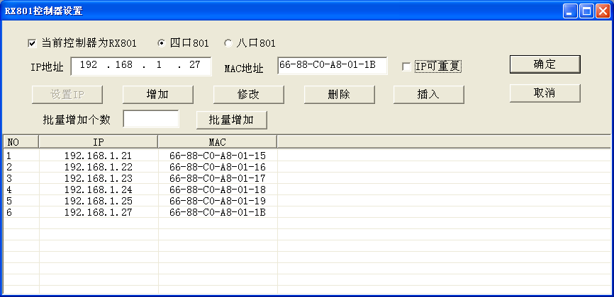Click the 增加 button
The height and width of the screenshot is (297, 614).
click(x=158, y=95)
